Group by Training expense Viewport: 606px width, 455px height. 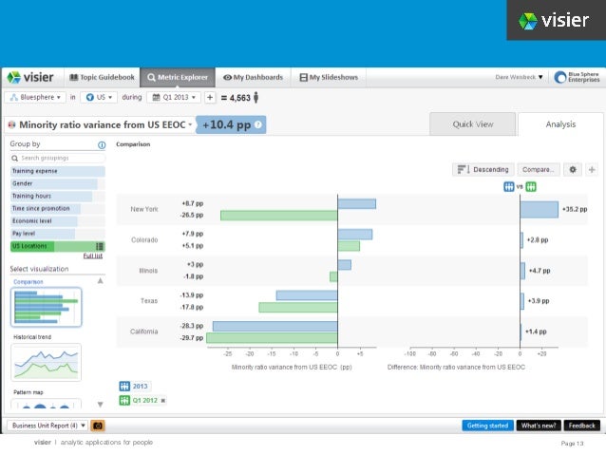click(58, 171)
